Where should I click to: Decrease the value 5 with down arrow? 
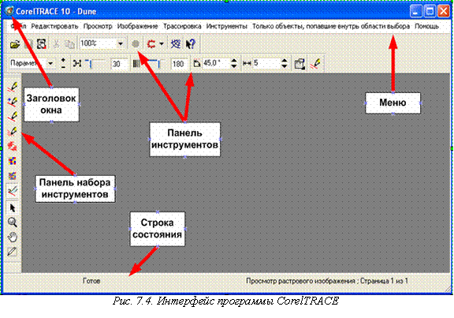coord(285,66)
